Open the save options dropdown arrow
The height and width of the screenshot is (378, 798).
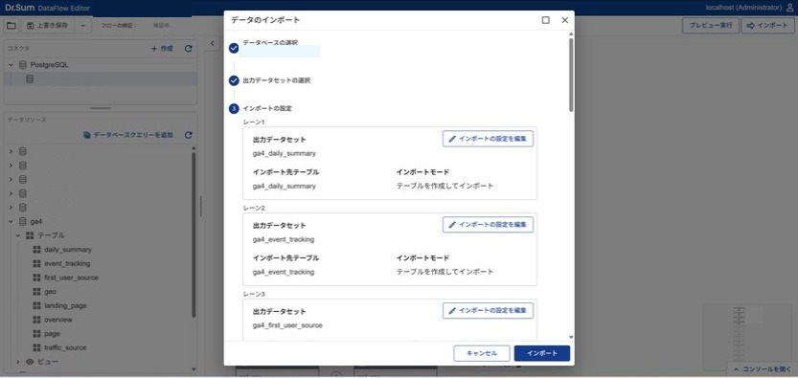pyautogui.click(x=83, y=26)
